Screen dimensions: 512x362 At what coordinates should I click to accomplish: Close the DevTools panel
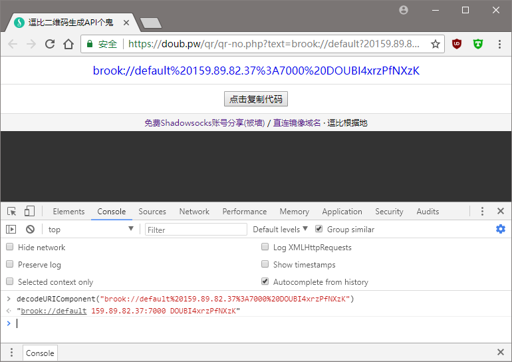click(501, 211)
